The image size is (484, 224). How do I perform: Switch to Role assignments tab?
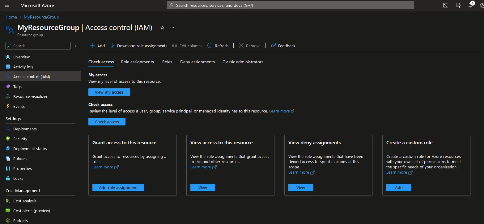click(138, 62)
